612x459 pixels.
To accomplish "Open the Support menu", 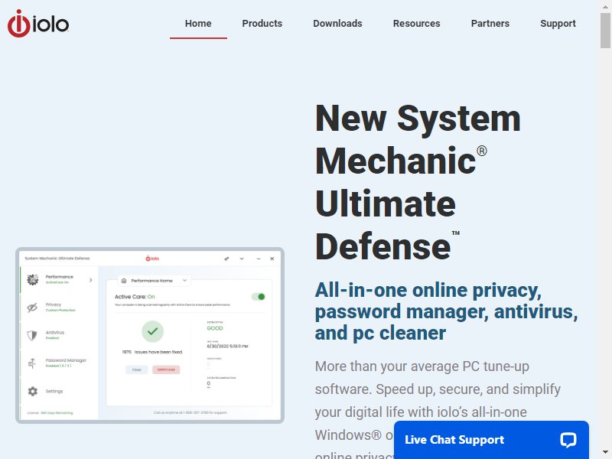I will coord(558,24).
